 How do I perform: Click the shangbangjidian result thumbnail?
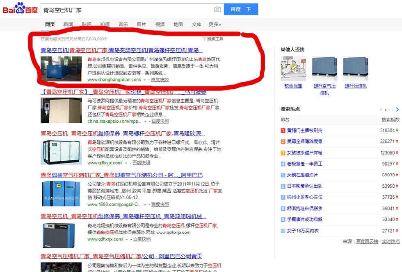point(61,69)
